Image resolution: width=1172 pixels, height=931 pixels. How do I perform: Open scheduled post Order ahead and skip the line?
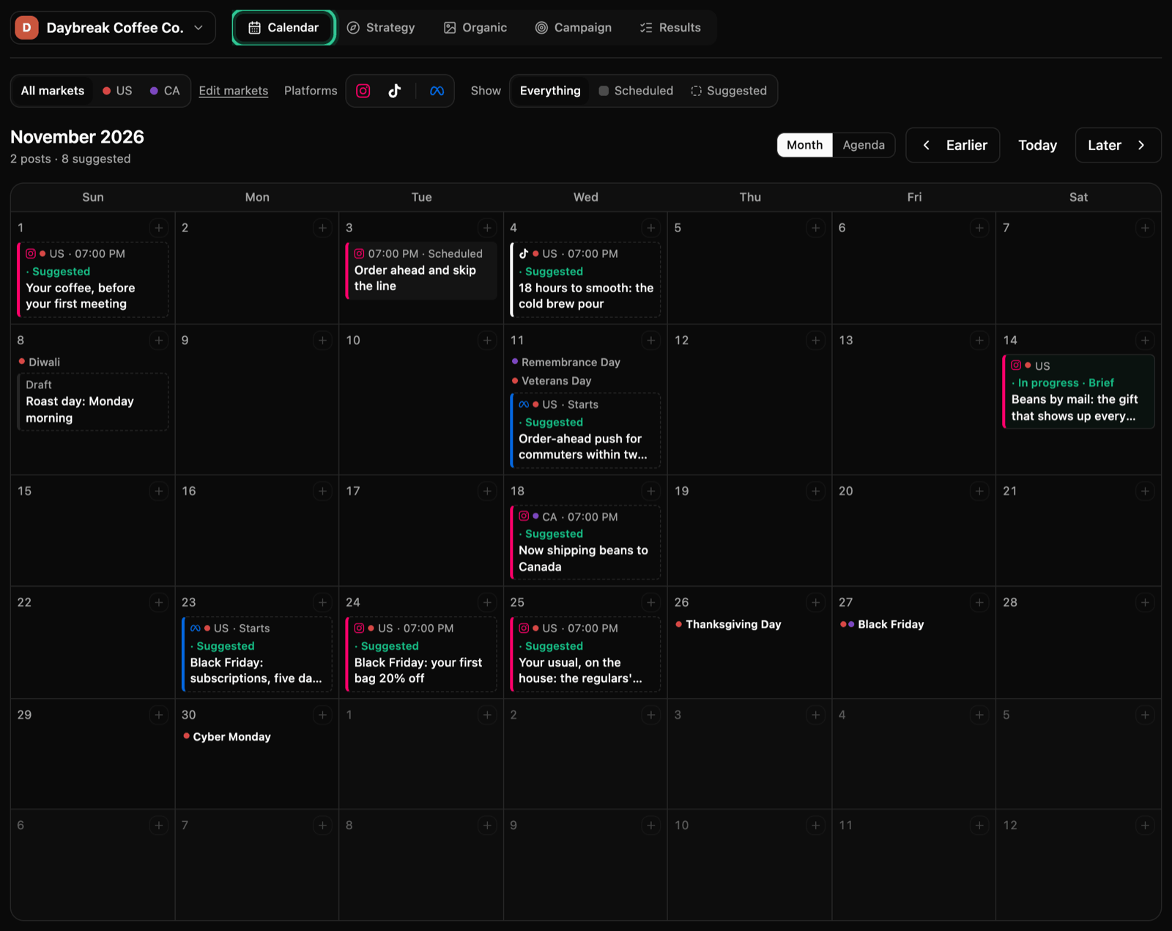tap(421, 270)
